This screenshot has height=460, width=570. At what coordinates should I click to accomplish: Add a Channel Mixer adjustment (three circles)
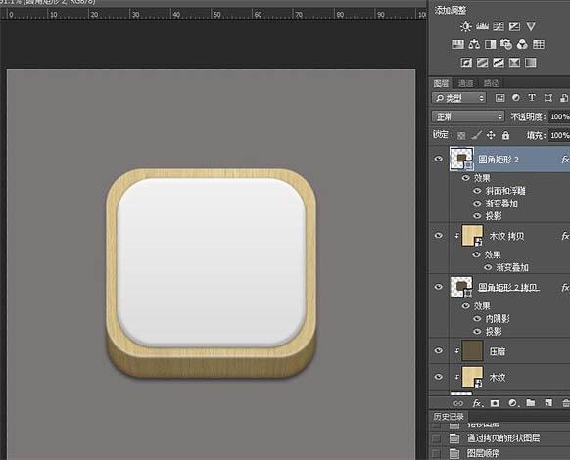pos(522,44)
